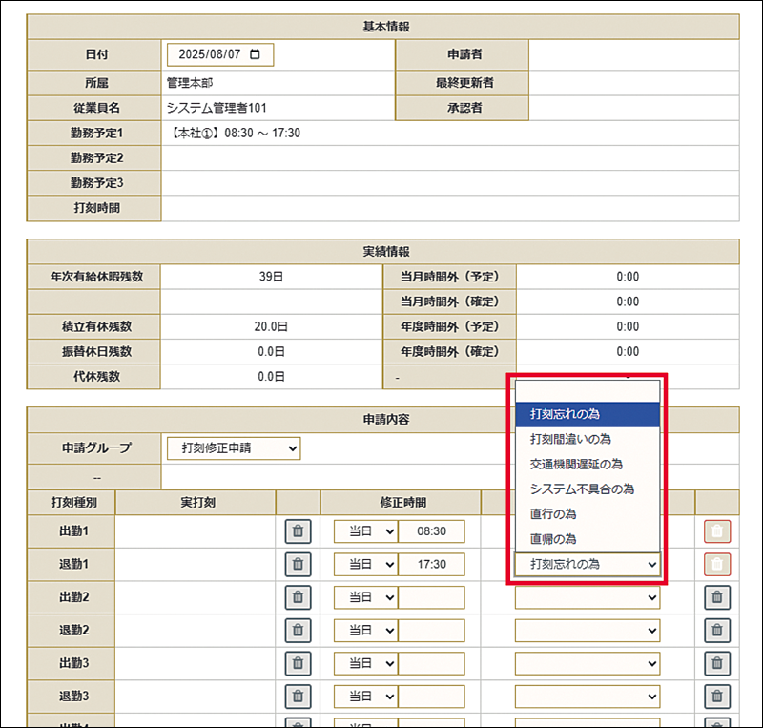Click the empty correction time field for 出勤2
Screen dimensions: 763x728
(431, 598)
